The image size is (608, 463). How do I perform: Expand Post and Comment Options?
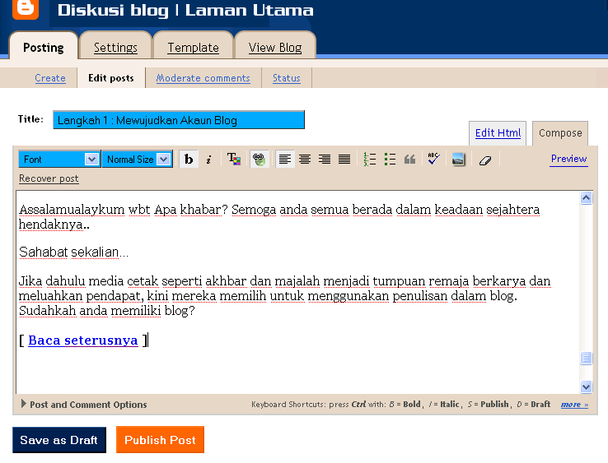pyautogui.click(x=84, y=404)
